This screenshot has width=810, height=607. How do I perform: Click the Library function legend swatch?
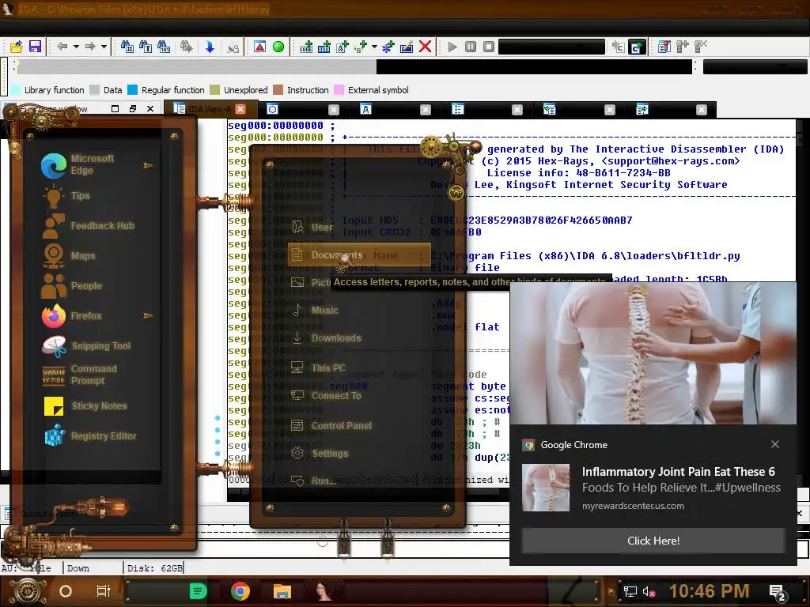pyautogui.click(x=16, y=90)
